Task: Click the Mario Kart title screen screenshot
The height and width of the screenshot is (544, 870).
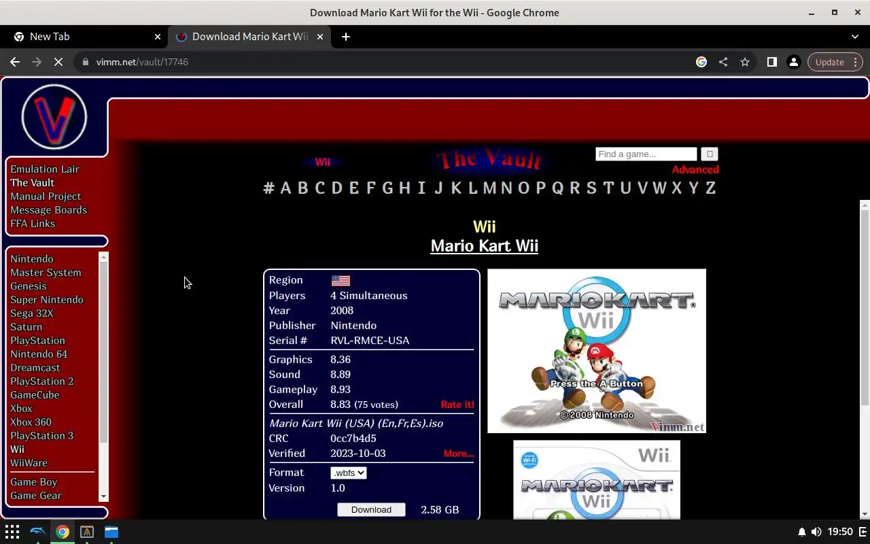Action: coord(597,351)
